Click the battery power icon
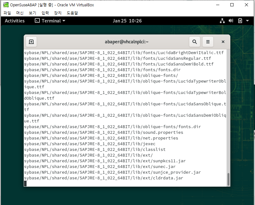 point(240,21)
